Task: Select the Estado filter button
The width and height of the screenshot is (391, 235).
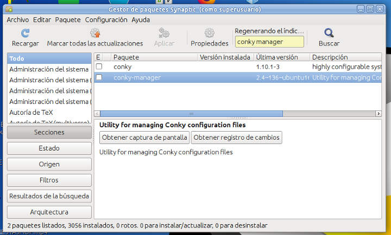Action: tap(49, 148)
